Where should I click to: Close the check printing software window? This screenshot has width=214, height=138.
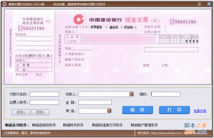coord(209,4)
